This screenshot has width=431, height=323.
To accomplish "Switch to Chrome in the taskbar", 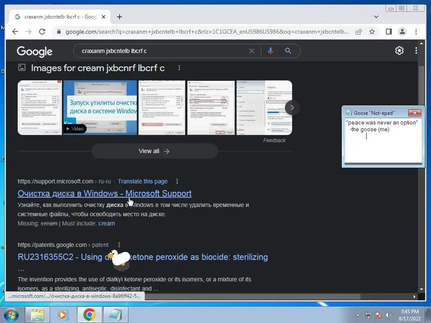I will (x=89, y=315).
